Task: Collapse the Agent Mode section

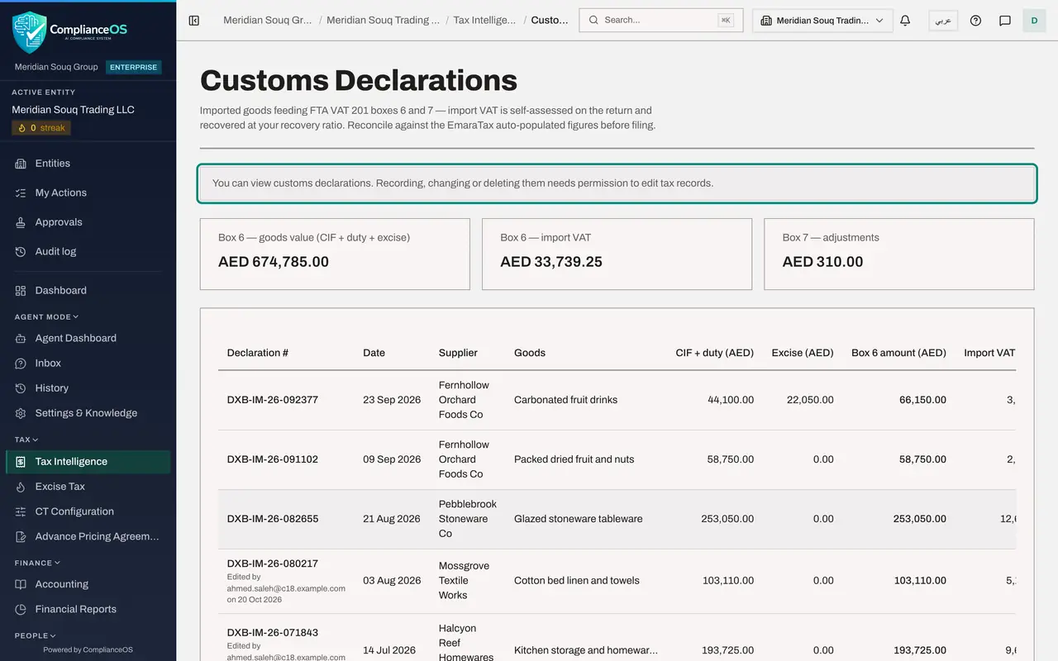Action: point(46,316)
